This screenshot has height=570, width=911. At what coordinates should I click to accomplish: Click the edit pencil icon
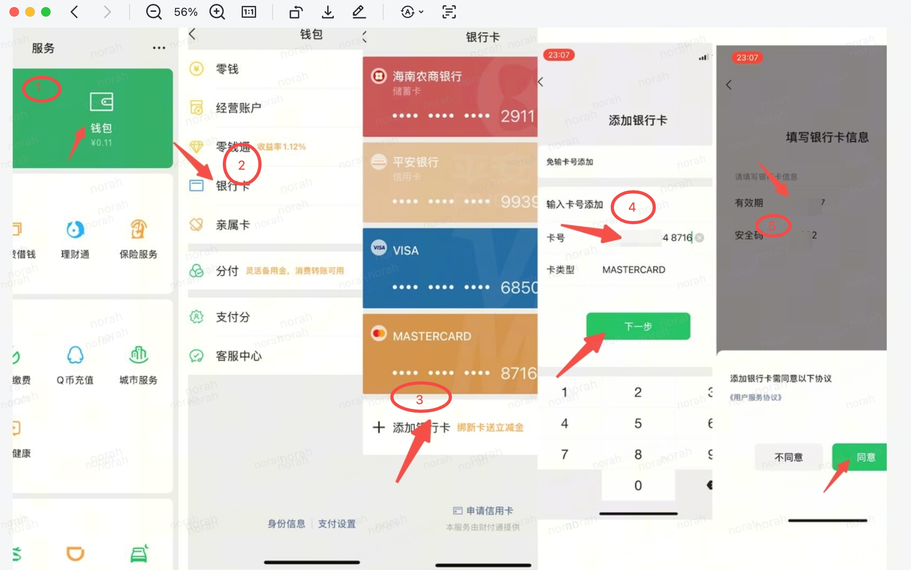coord(359,12)
